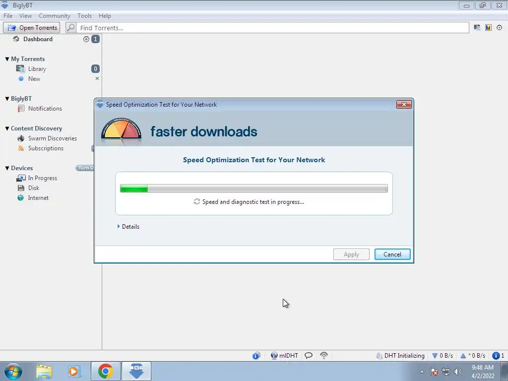Click the Open Torrents button
The width and height of the screenshot is (508, 381).
click(x=31, y=28)
